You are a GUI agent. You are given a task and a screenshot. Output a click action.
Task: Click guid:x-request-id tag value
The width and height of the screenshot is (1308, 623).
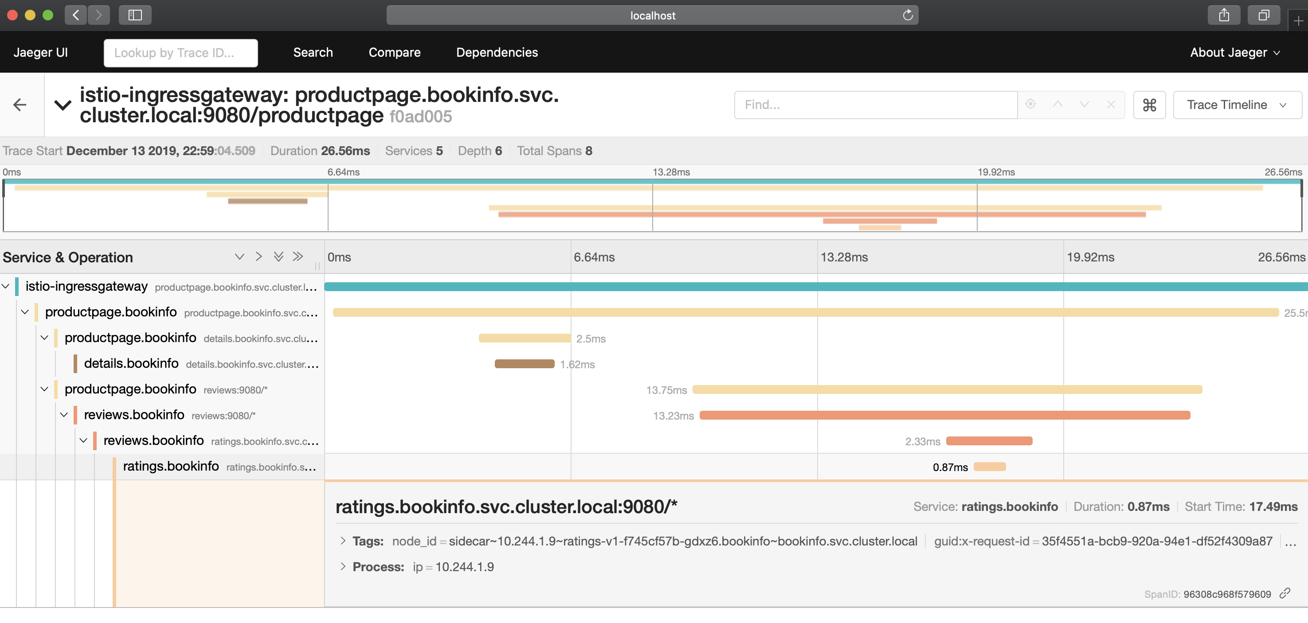coord(1157,541)
